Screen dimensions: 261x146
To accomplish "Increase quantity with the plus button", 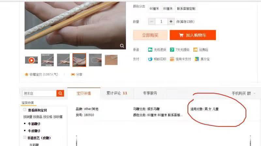I will coord(171,21).
